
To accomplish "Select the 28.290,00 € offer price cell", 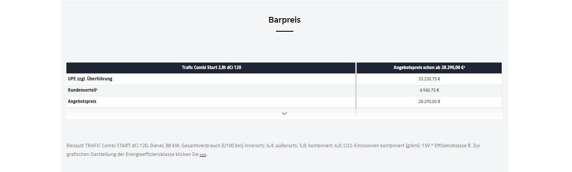I will point(429,102).
